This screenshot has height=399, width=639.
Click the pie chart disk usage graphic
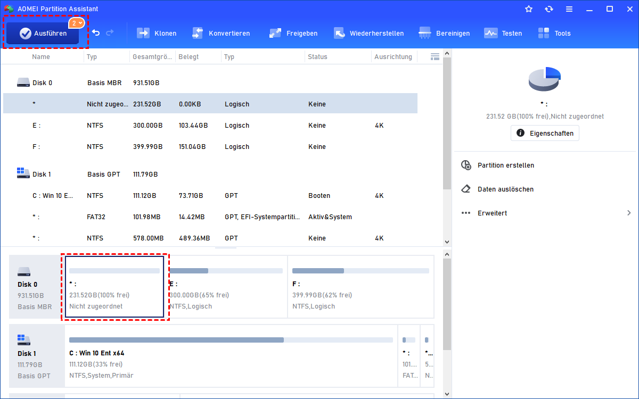coord(544,79)
